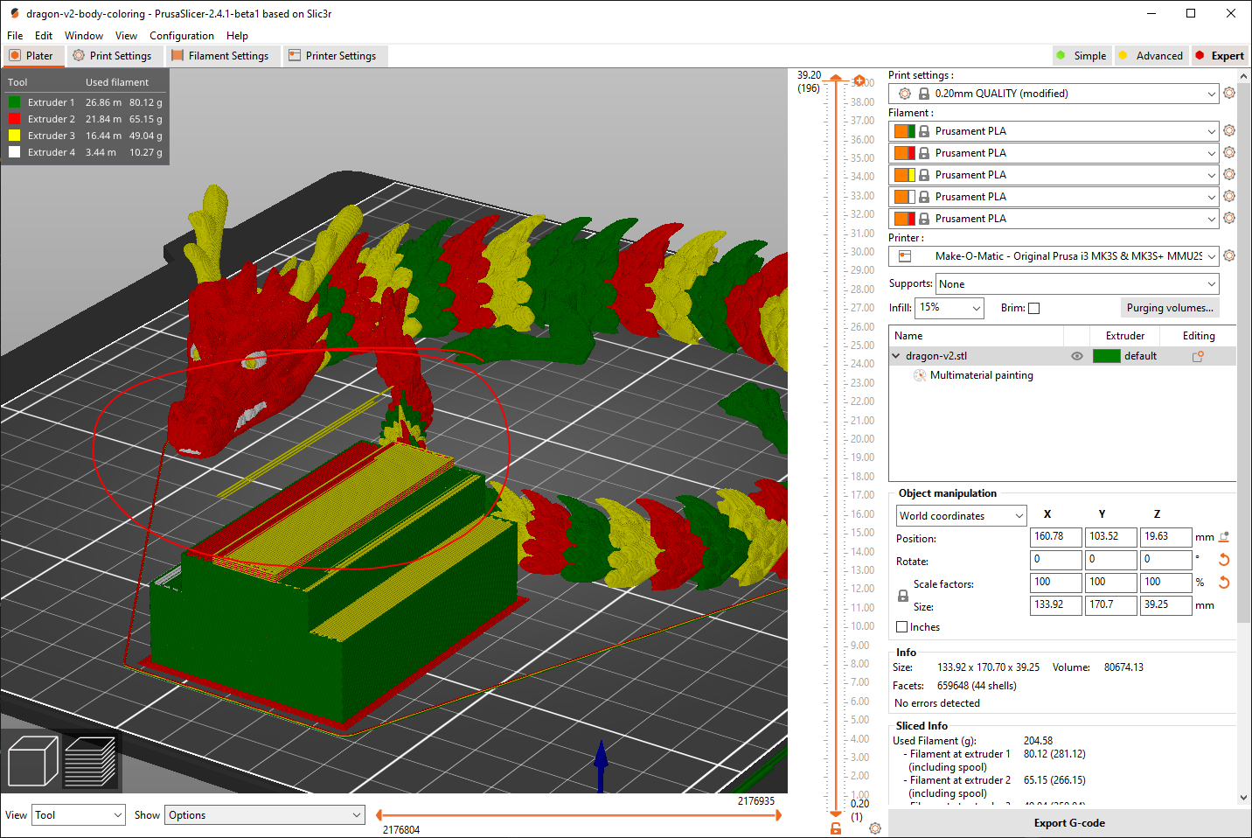Click the Export G-code button

pyautogui.click(x=1068, y=822)
